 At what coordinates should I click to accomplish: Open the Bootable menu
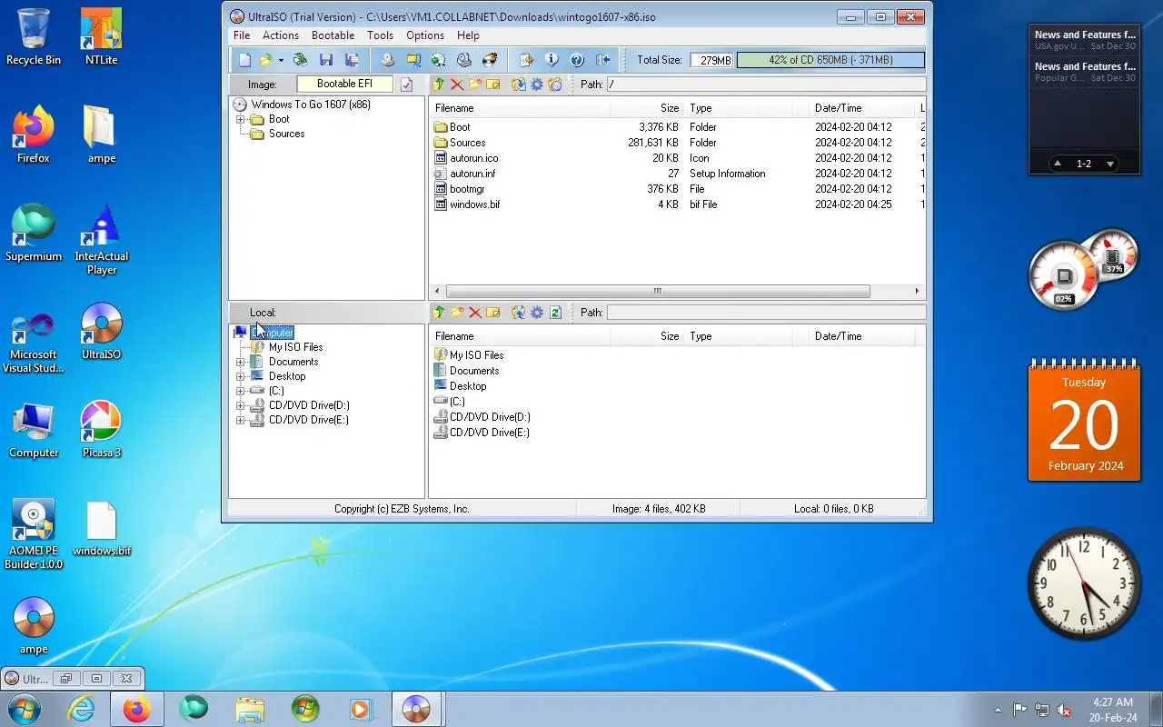point(333,35)
